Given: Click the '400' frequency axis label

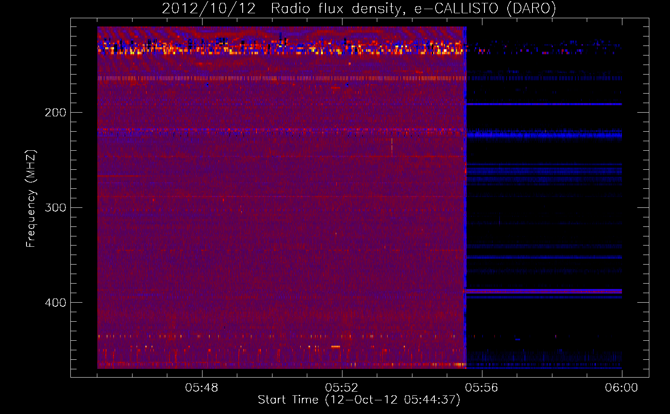Looking at the screenshot, I should [x=55, y=303].
